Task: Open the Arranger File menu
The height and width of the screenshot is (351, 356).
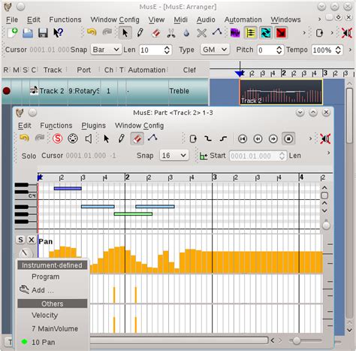Action: pyautogui.click(x=12, y=20)
